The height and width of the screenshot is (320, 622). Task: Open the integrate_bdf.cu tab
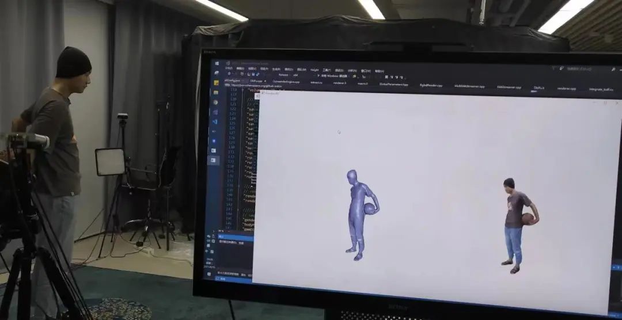pos(601,89)
